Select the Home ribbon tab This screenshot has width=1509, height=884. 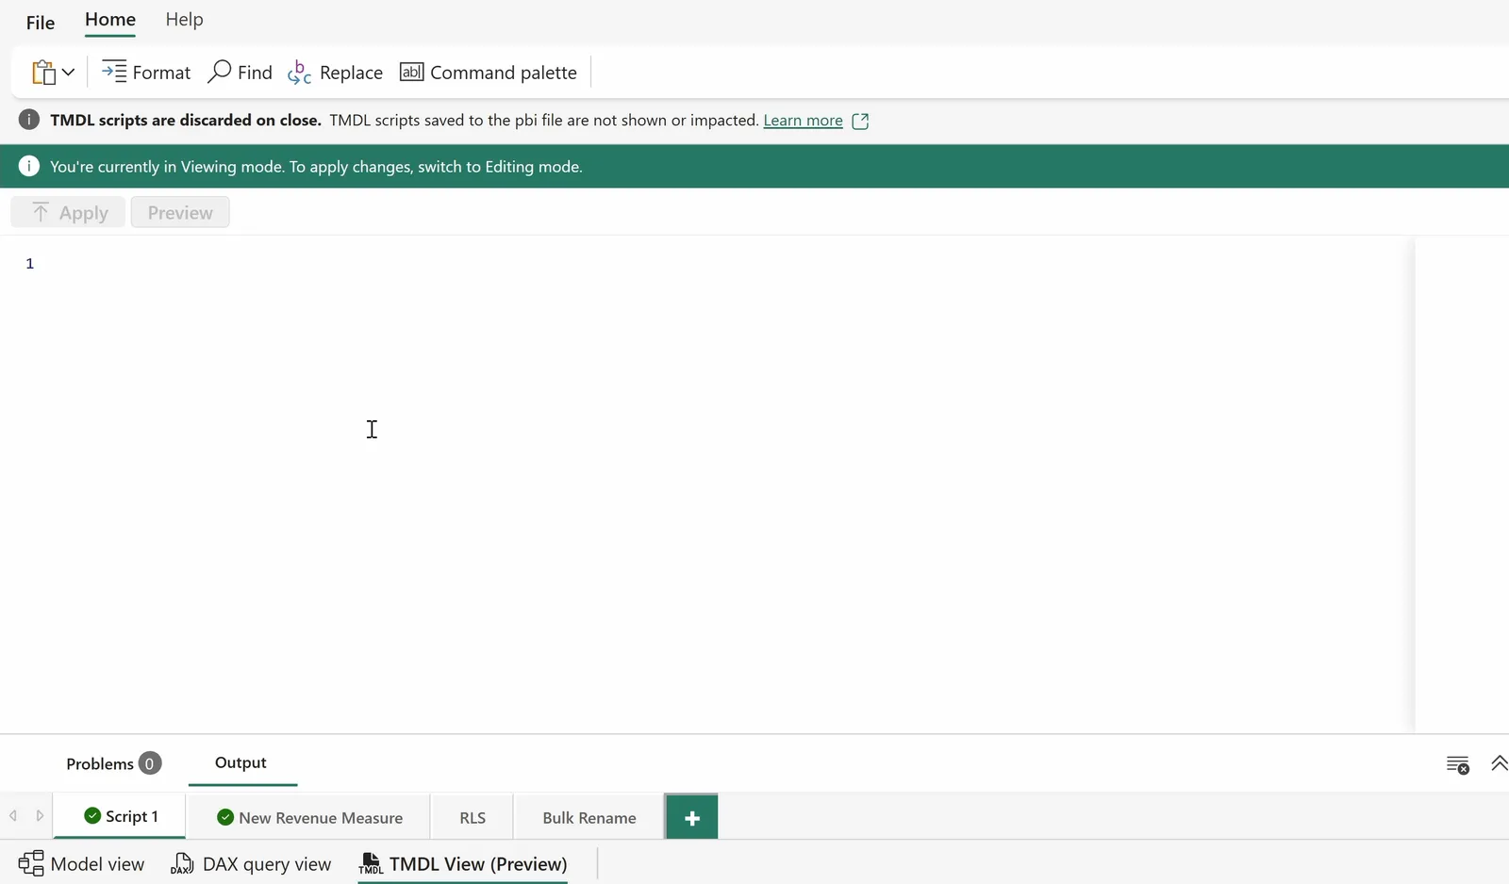pos(110,20)
